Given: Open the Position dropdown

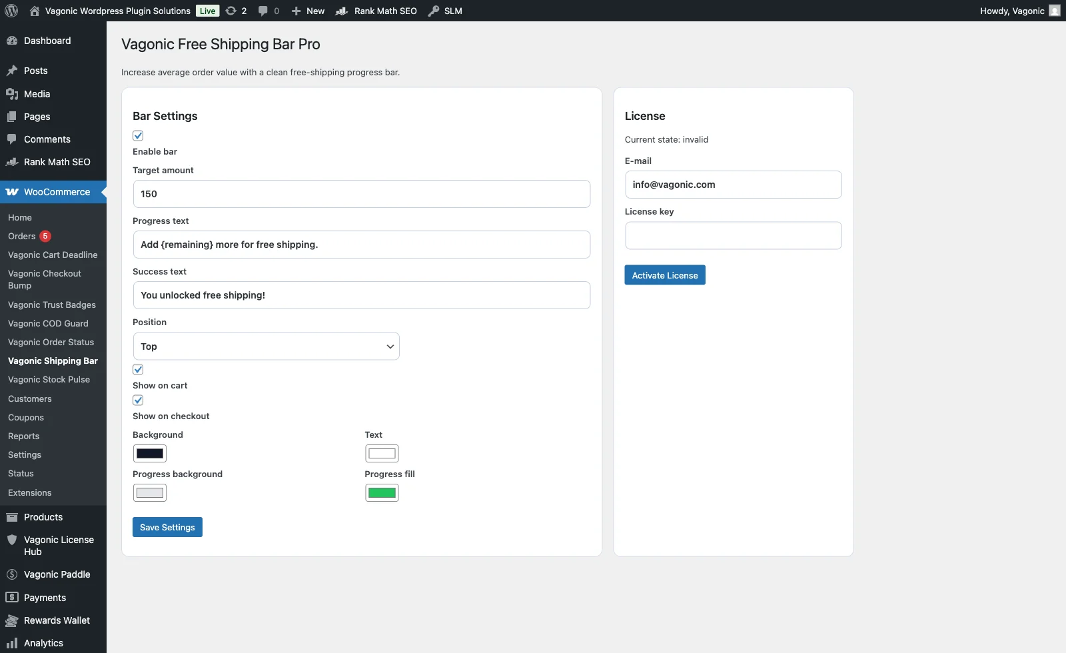Looking at the screenshot, I should coord(266,346).
